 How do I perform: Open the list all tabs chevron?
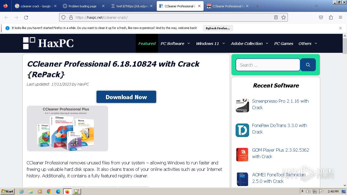click(316, 6)
